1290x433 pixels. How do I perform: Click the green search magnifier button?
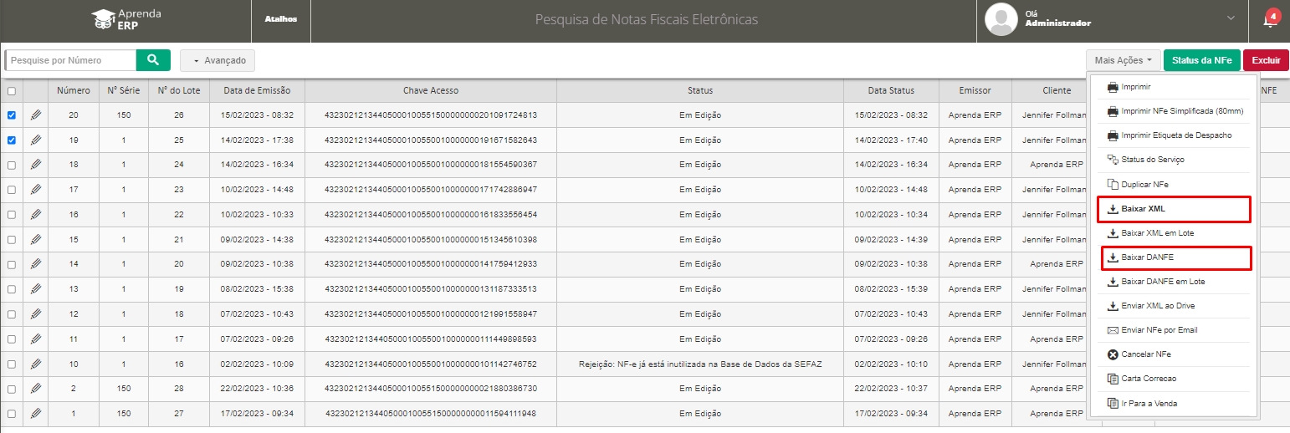(153, 60)
